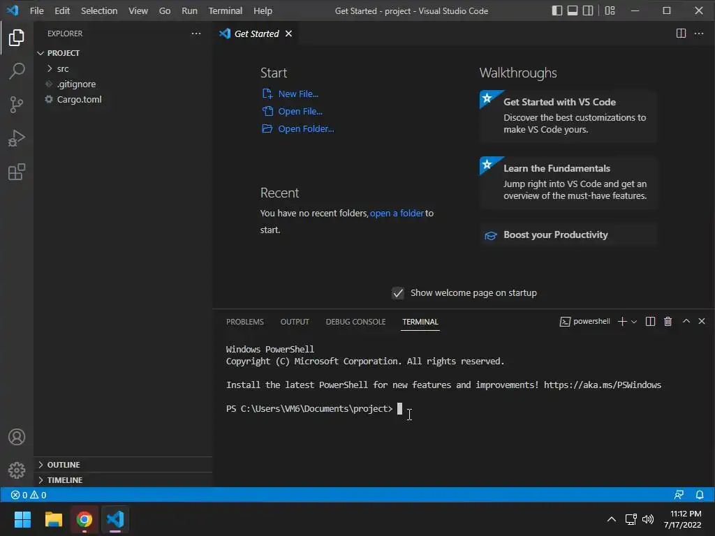Click the New File... link
The height and width of the screenshot is (536, 715).
[298, 94]
